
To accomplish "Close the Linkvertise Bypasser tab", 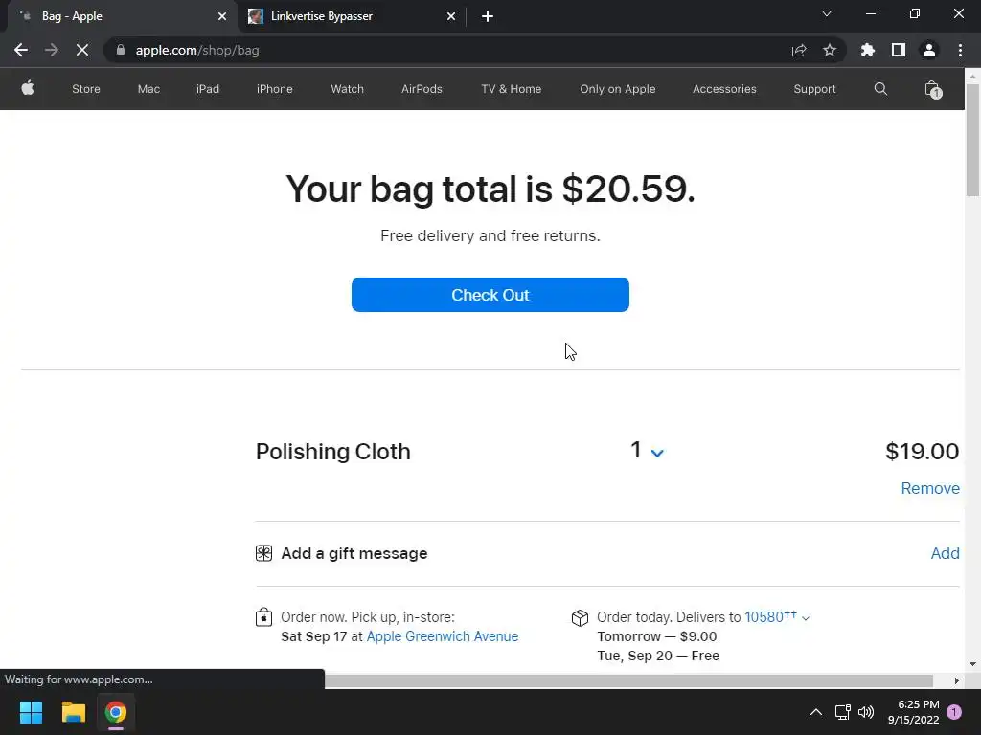I will coord(451,16).
